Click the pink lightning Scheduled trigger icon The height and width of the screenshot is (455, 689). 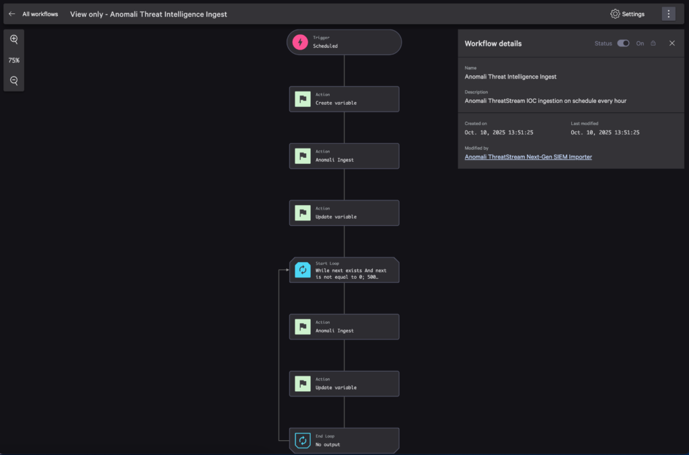[301, 42]
